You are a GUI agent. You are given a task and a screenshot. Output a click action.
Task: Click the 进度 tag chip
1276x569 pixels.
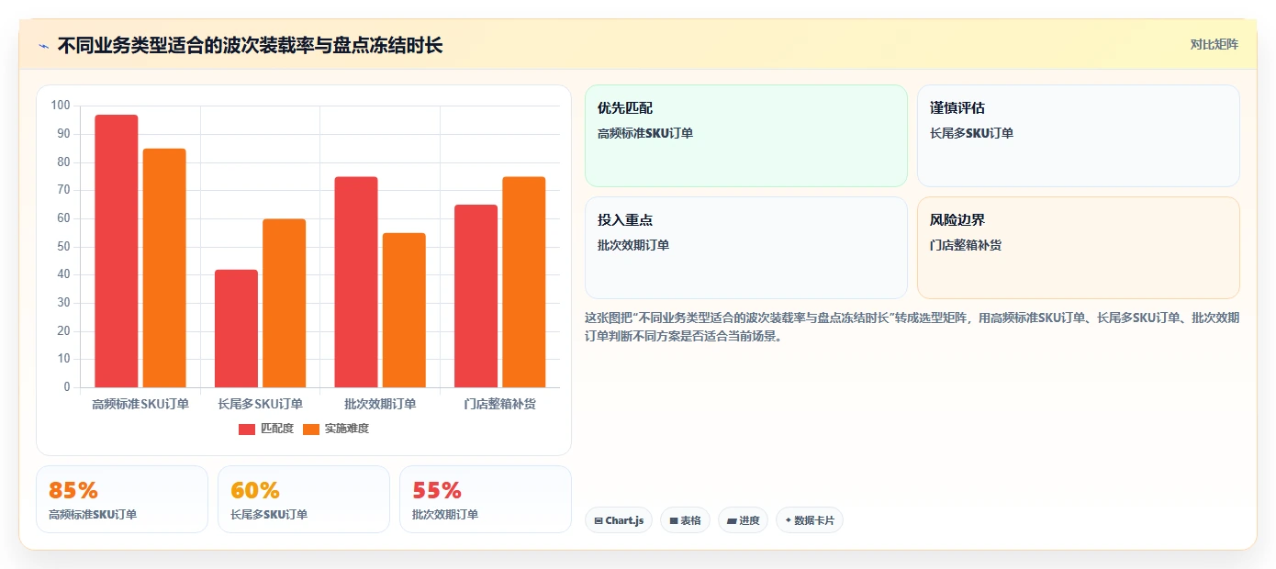(743, 520)
